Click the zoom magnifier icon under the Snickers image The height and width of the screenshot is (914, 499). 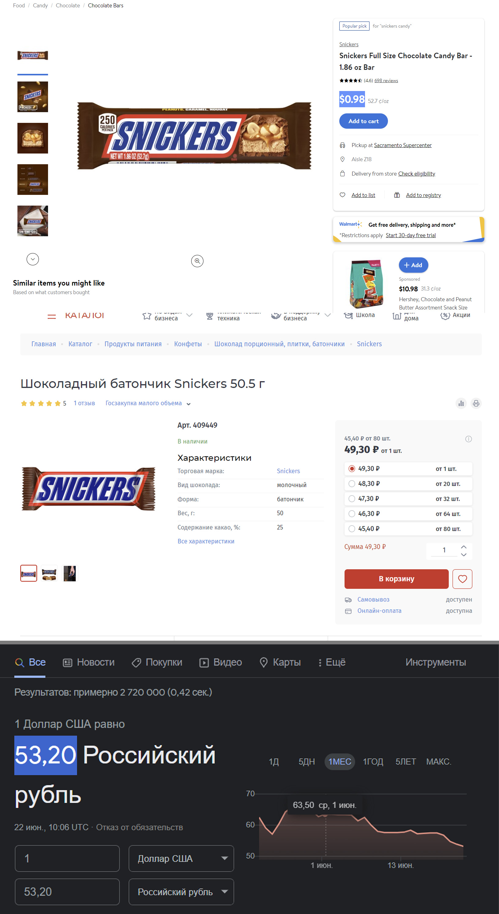tap(197, 261)
